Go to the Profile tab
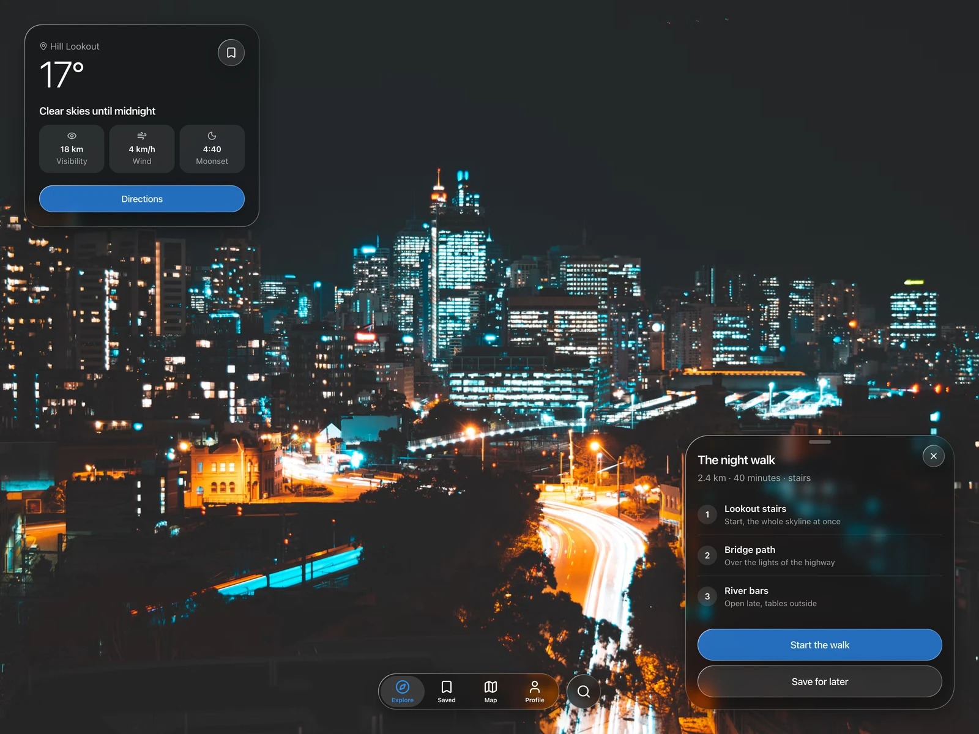 tap(535, 691)
